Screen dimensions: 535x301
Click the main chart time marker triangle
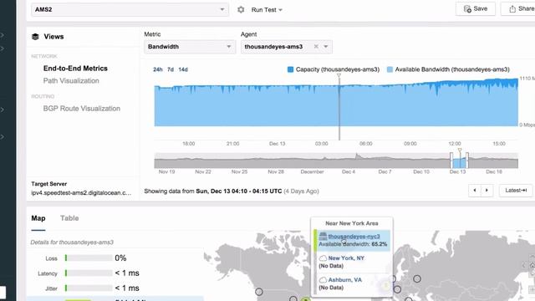pyautogui.click(x=339, y=76)
